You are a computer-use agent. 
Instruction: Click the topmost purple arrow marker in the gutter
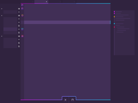pos(22,5)
